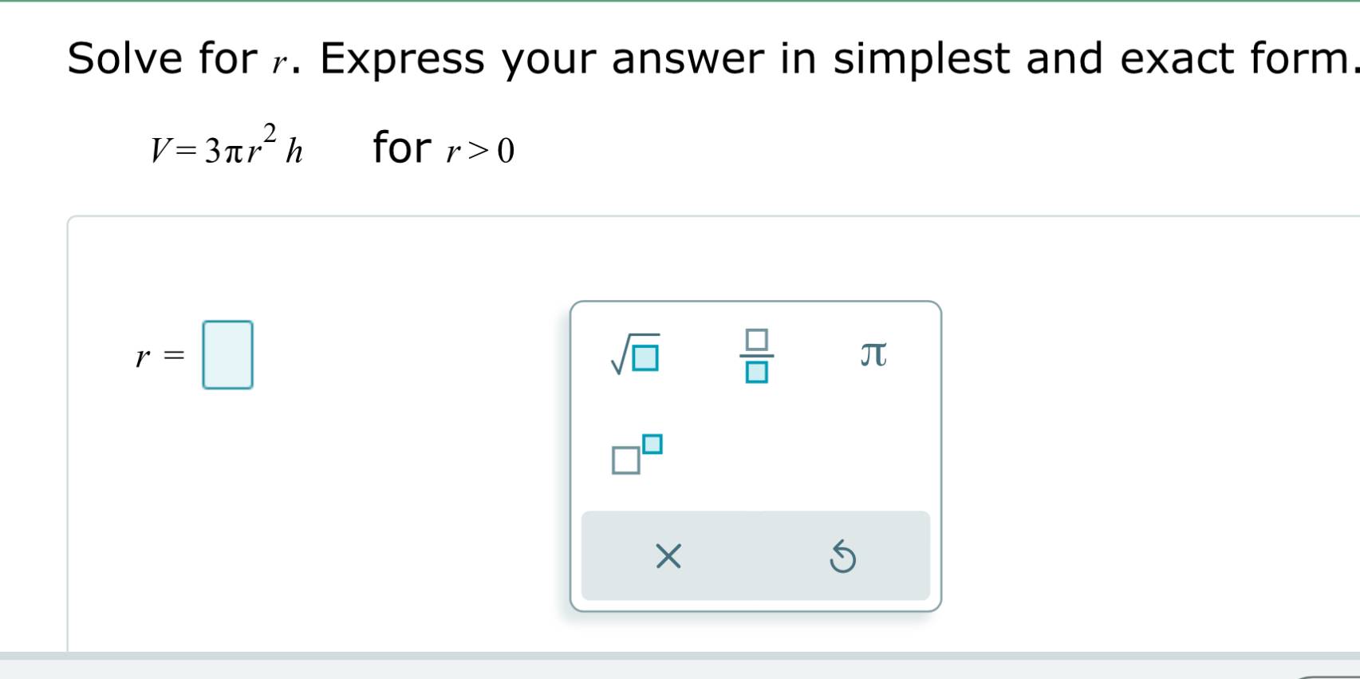
Task: Click inside the answer entry box
Action: (x=227, y=356)
